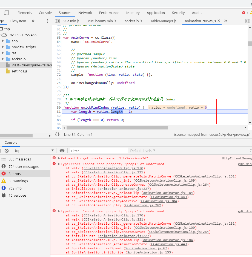
Task: Open the Default levels dropdown
Action: 142,151
